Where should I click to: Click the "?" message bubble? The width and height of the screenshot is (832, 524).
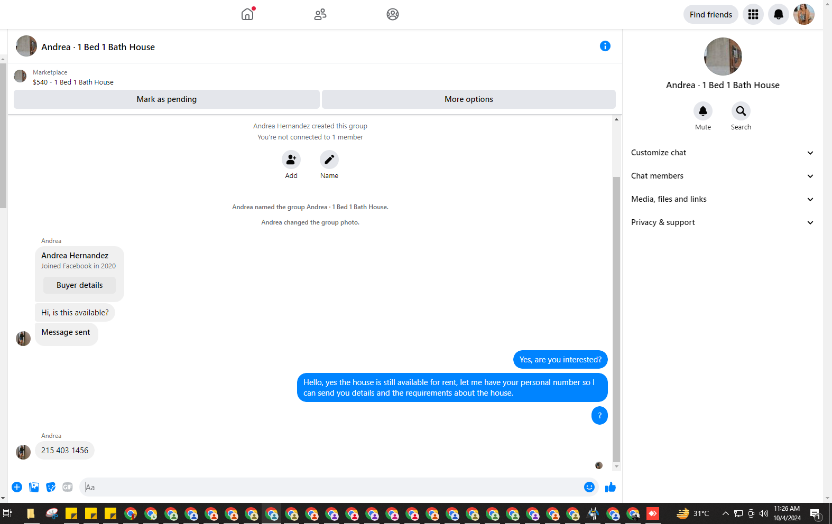599,415
